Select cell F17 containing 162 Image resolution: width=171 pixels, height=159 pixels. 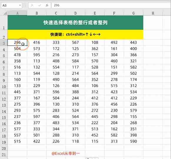click(114, 129)
